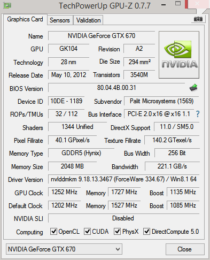The width and height of the screenshot is (210, 260).
Task: Close window using title bar X
Action: 197,4
